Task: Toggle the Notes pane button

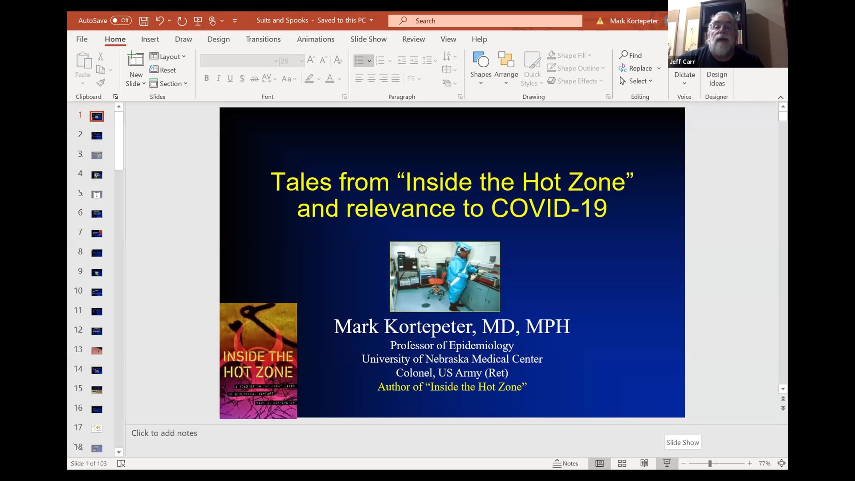Action: (565, 463)
